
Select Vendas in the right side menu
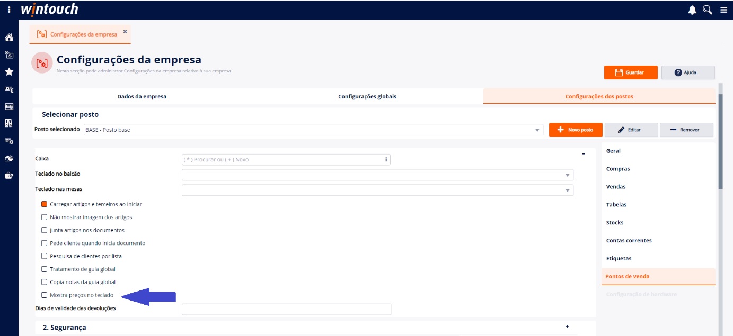[x=616, y=187]
